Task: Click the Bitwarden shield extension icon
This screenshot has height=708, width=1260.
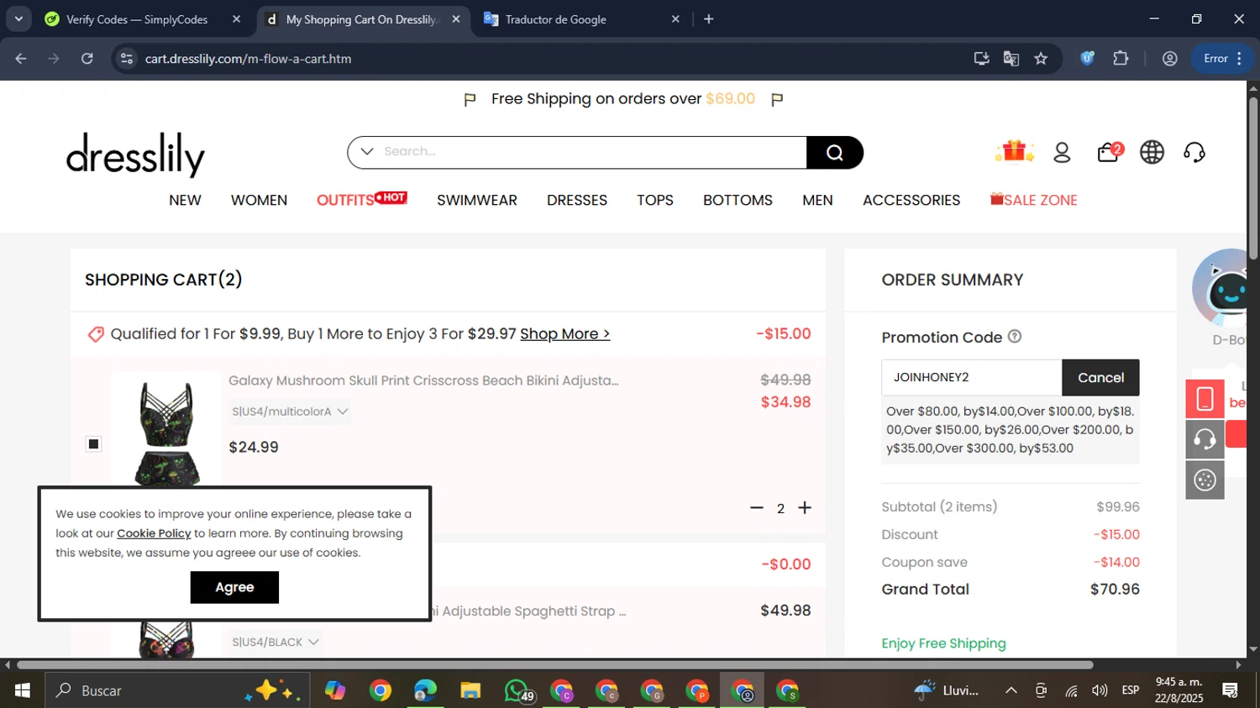Action: (x=1088, y=59)
